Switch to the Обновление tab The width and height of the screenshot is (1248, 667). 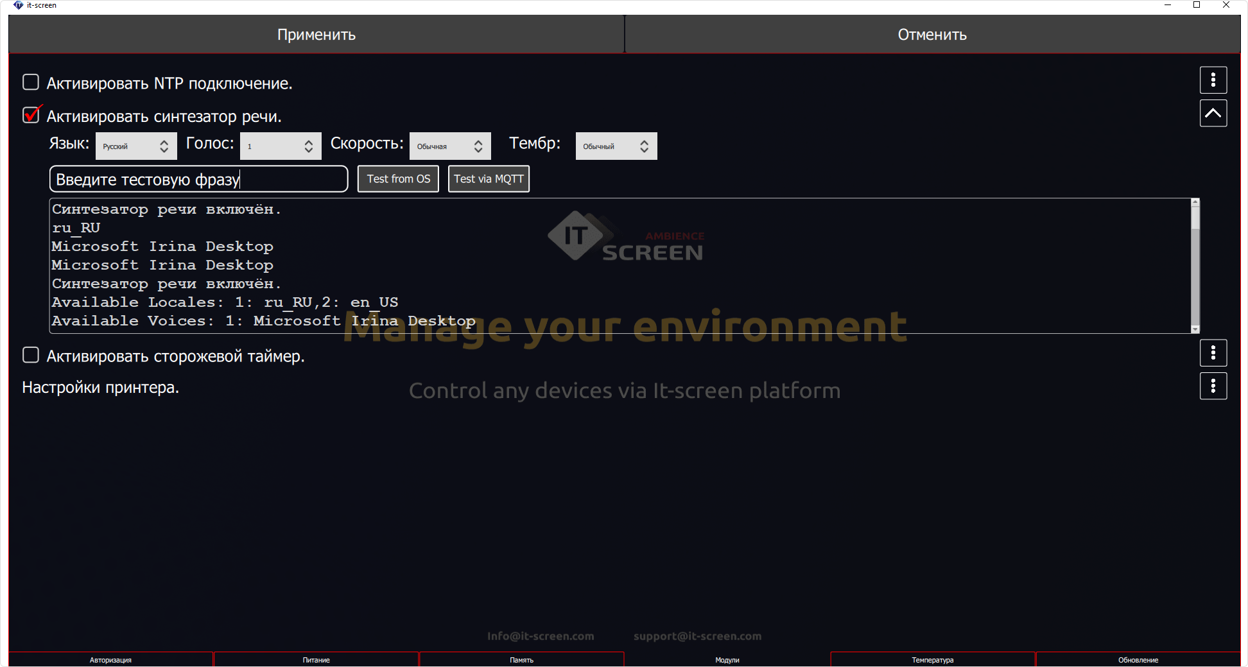1138,659
